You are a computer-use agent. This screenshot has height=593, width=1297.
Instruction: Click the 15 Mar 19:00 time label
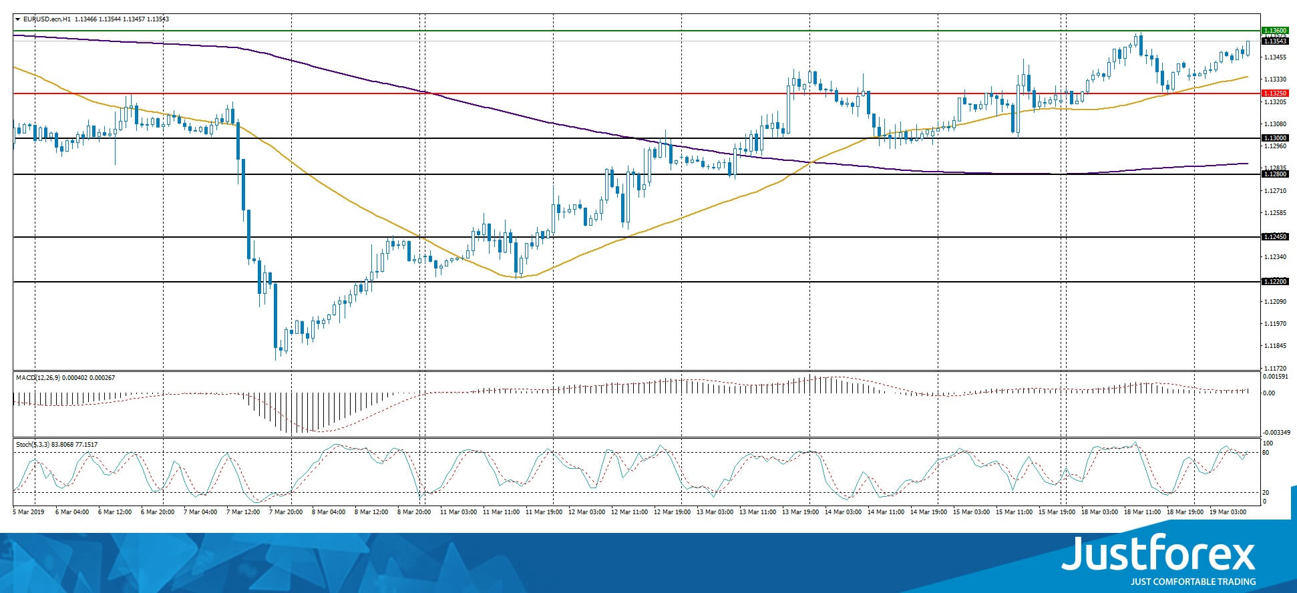(x=1057, y=512)
